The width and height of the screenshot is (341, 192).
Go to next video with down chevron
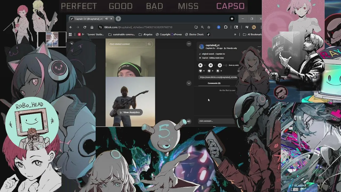(x=189, y=83)
